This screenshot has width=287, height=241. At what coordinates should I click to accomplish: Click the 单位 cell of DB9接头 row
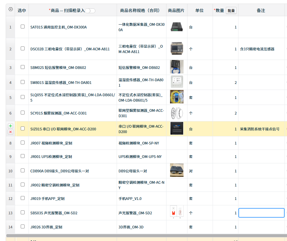click(200, 171)
